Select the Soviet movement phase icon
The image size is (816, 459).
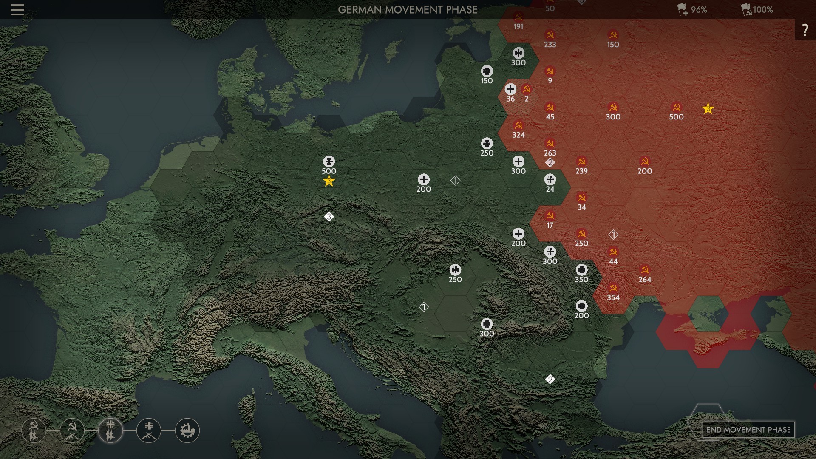click(x=34, y=430)
